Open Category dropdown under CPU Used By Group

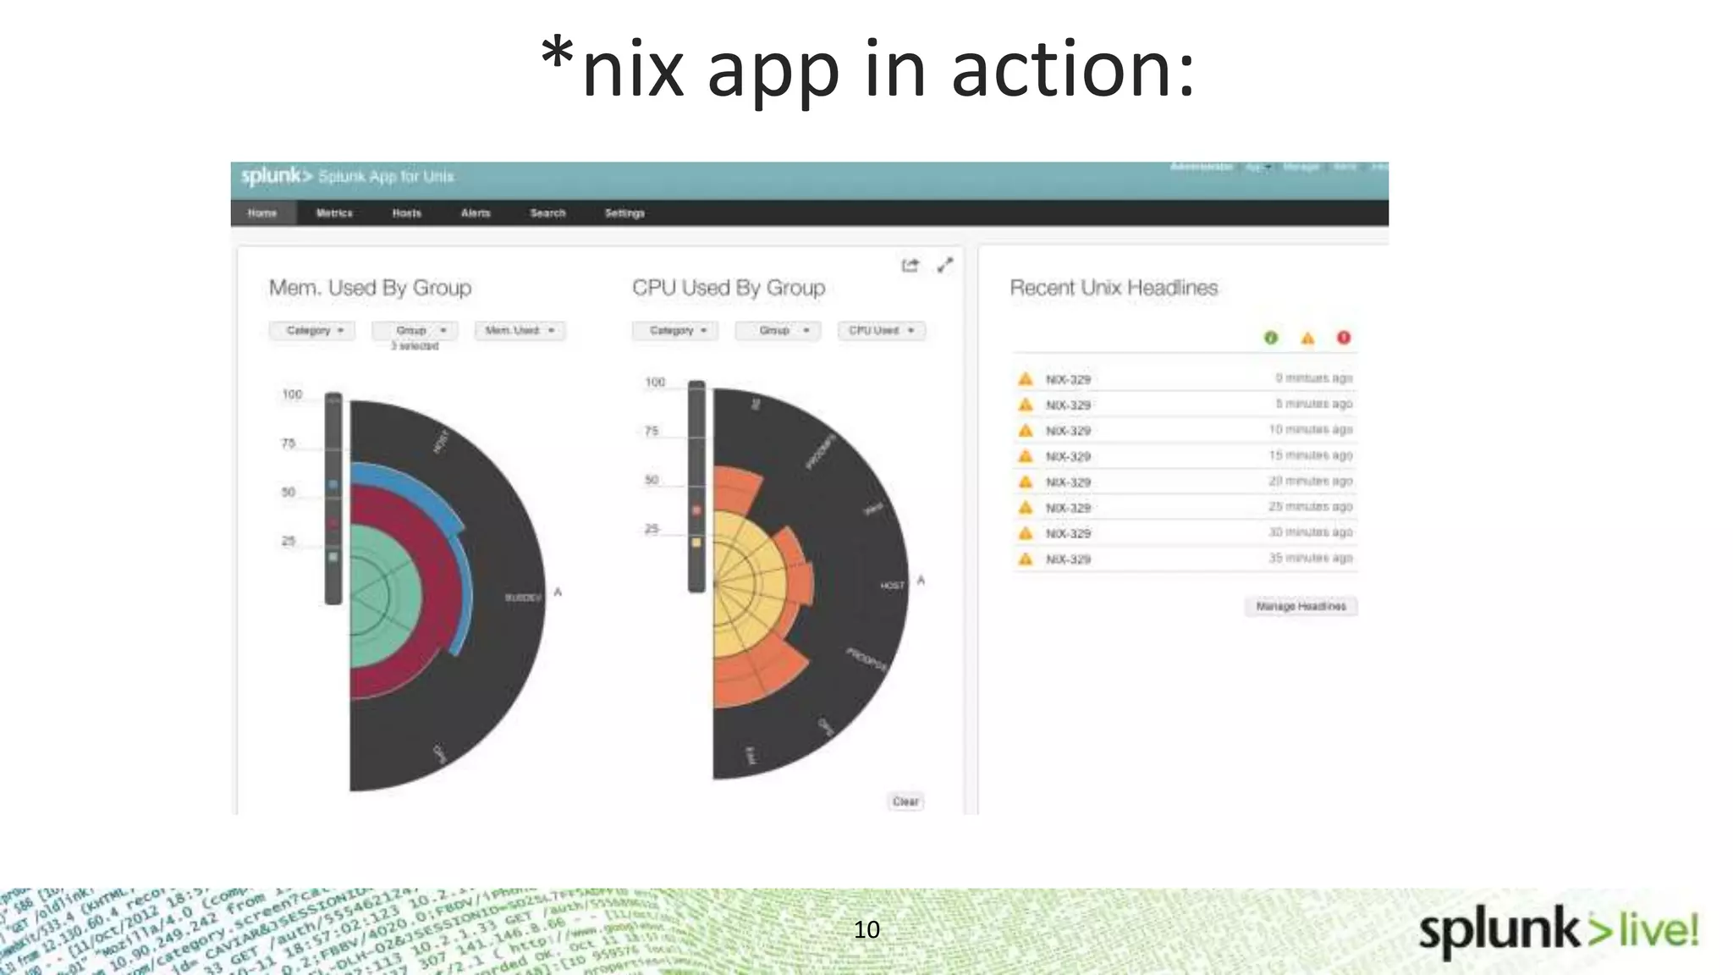(x=675, y=331)
